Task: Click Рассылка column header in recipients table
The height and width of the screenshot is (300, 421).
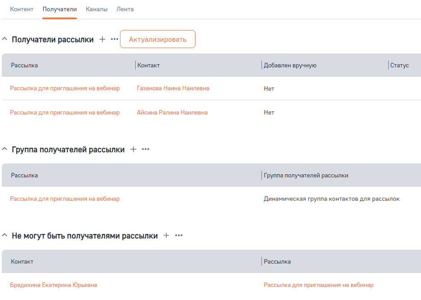Action: pos(24,65)
